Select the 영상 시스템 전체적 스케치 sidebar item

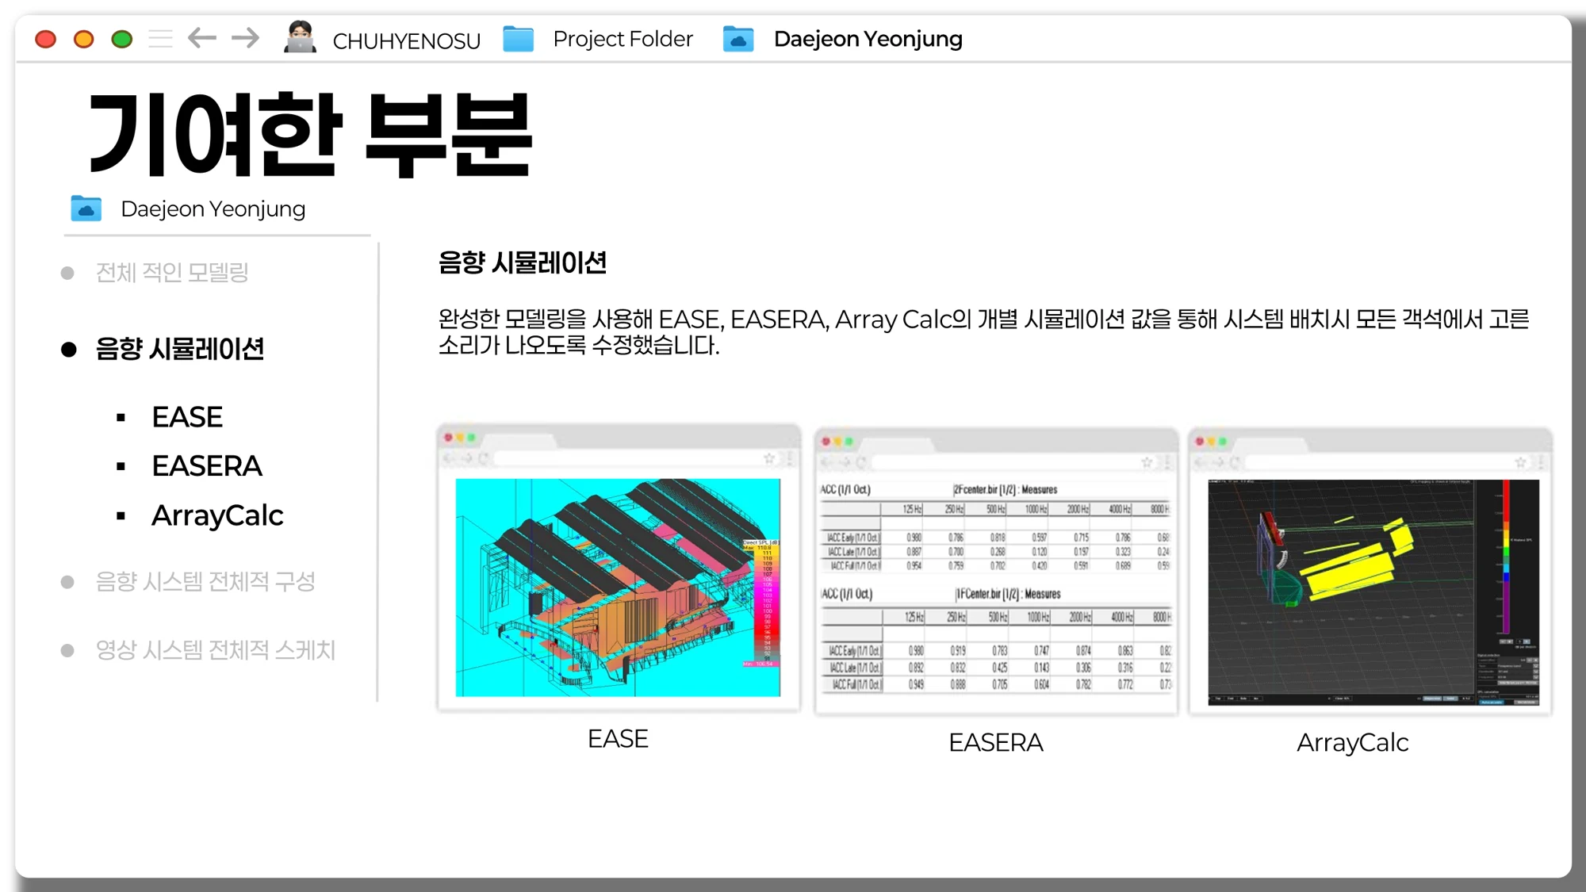click(215, 650)
